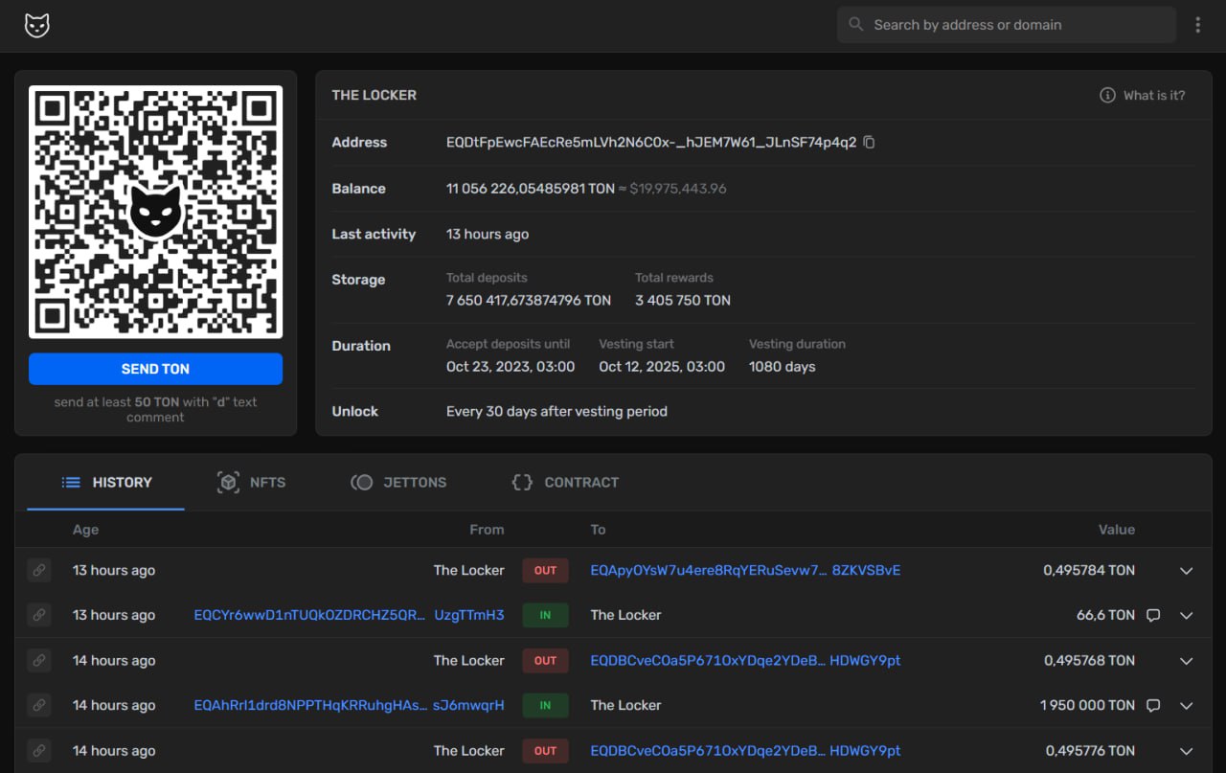
Task: Focus the Search by address or domain field
Action: (1007, 25)
